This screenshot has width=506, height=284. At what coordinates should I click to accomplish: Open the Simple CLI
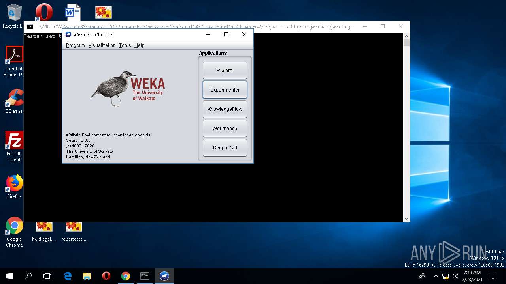tap(225, 148)
